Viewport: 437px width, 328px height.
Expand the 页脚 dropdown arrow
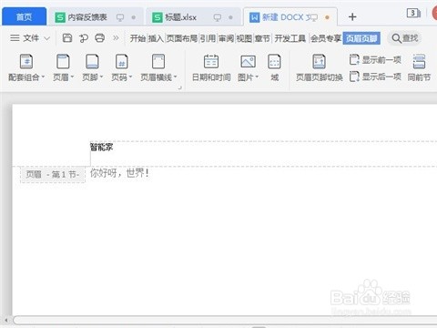101,77
